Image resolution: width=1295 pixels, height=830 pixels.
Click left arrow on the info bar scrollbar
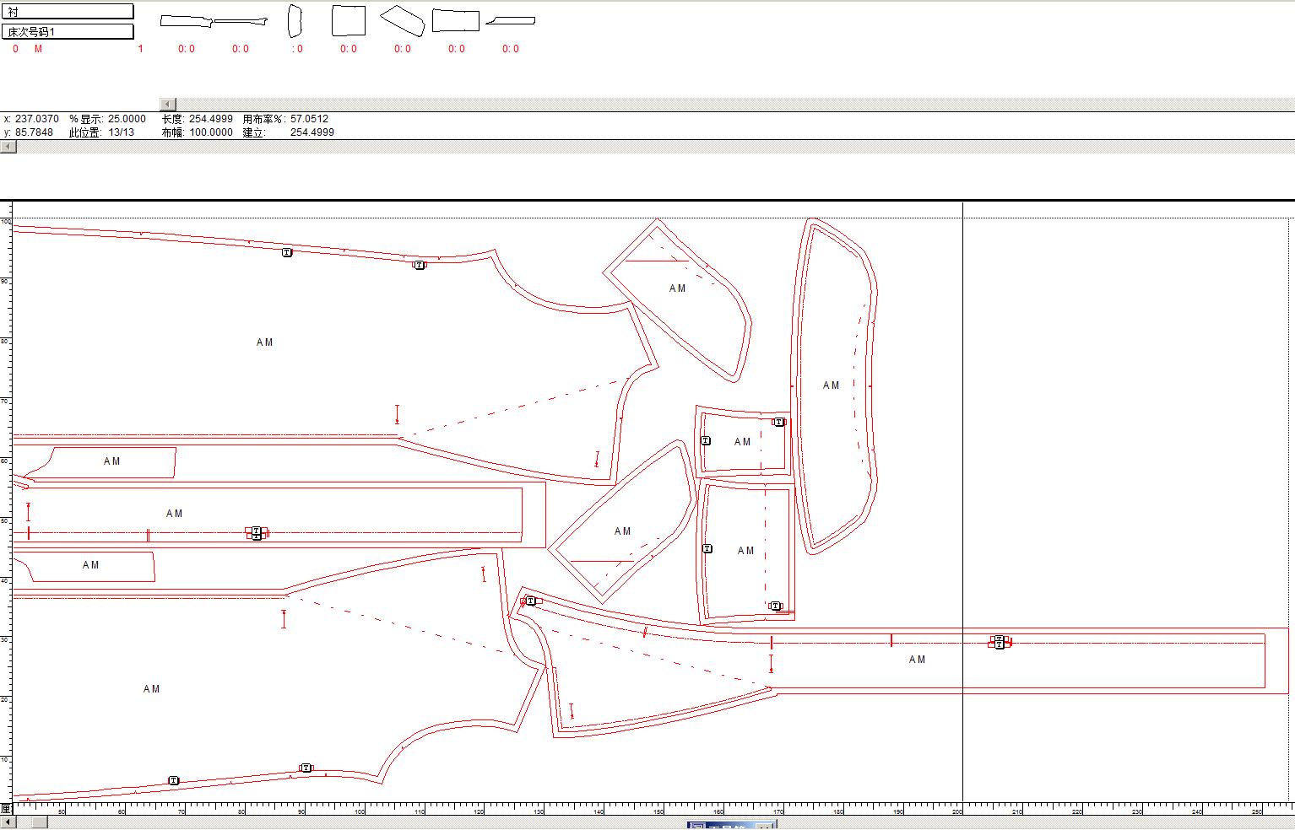click(x=8, y=147)
